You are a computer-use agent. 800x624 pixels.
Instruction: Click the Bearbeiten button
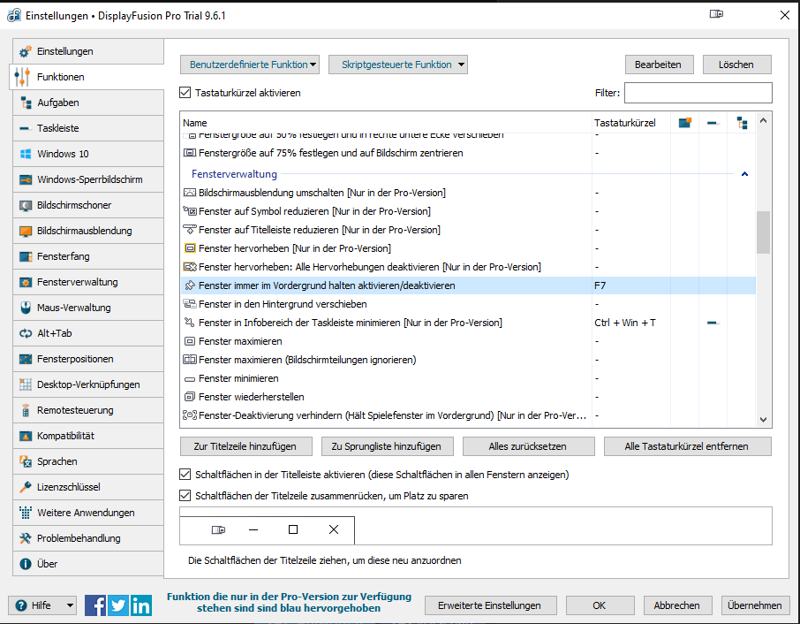pyautogui.click(x=660, y=65)
